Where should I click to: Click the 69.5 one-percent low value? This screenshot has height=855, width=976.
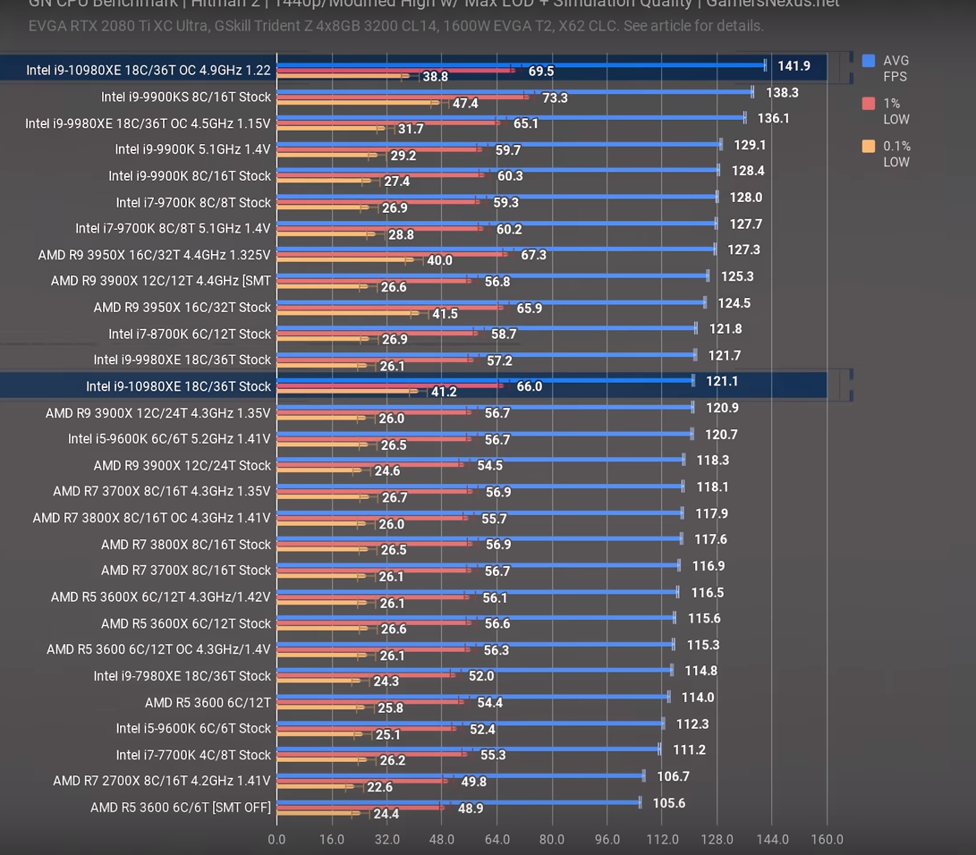(541, 71)
